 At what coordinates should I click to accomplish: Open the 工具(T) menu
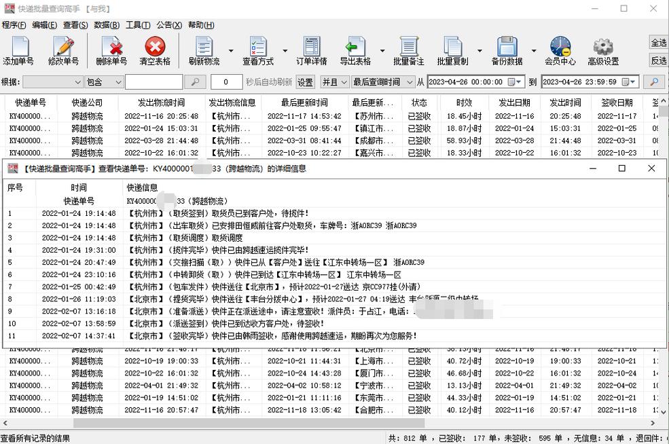(x=137, y=24)
